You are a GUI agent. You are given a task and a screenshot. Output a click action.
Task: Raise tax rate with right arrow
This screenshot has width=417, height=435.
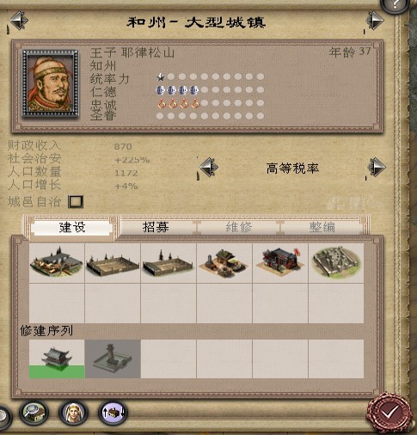click(x=377, y=167)
